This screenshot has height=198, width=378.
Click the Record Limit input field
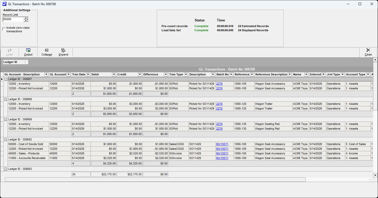coord(13,19)
